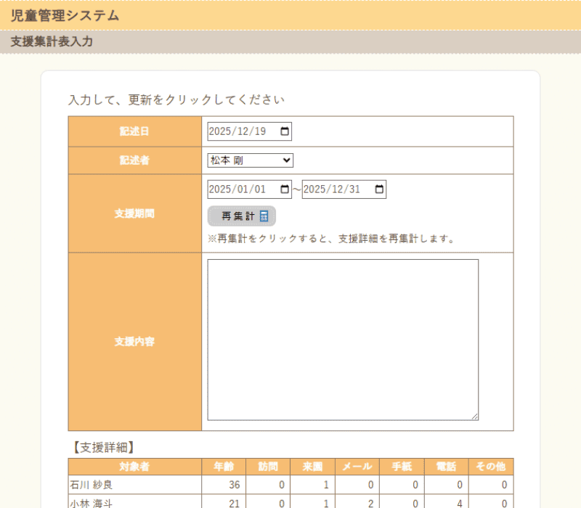Click into the 支援内容 text area
The width and height of the screenshot is (581, 508).
pos(343,340)
